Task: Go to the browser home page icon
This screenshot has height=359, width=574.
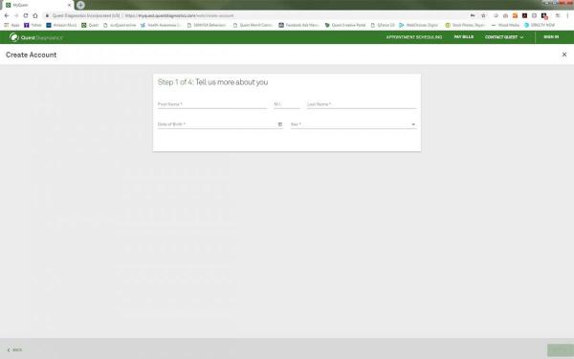Action: (x=35, y=15)
